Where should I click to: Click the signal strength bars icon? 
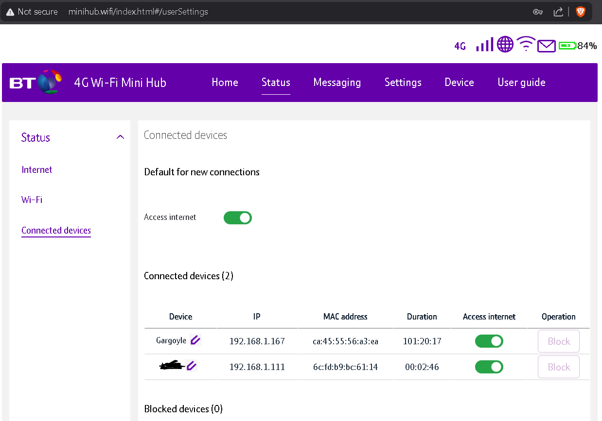tap(485, 44)
